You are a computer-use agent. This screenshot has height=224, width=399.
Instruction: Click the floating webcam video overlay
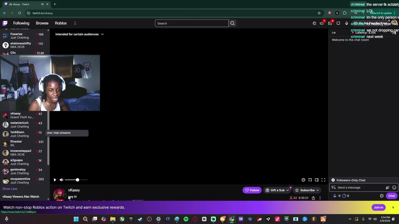(50, 83)
